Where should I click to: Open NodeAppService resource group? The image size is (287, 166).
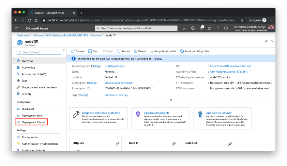[x=114, y=66]
